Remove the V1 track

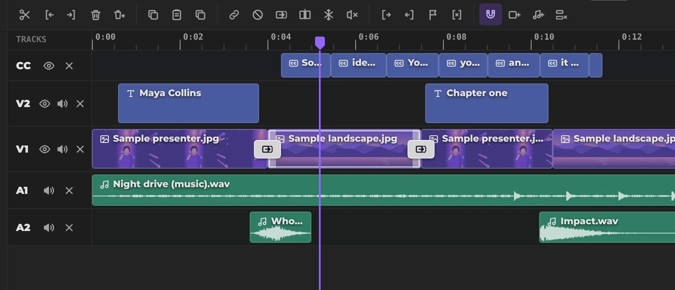pos(80,149)
